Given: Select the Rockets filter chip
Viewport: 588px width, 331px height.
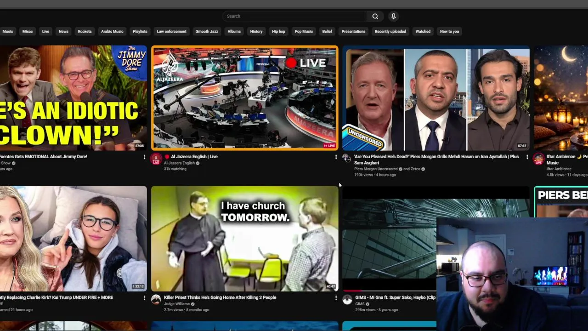Looking at the screenshot, I should click(x=85, y=31).
